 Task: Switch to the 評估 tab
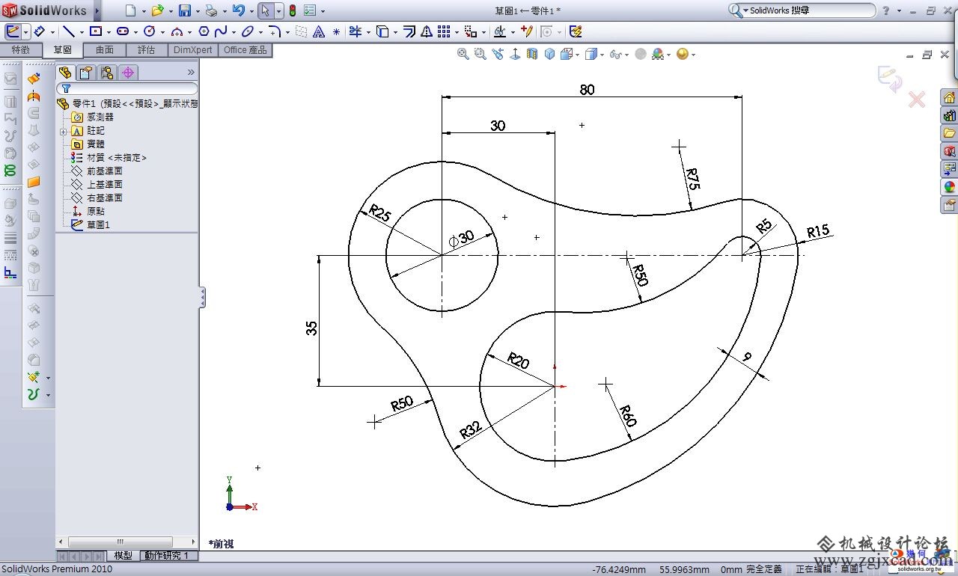147,50
